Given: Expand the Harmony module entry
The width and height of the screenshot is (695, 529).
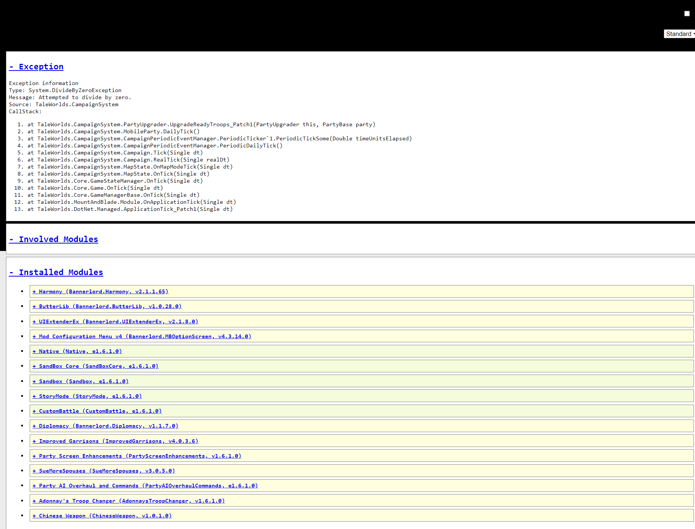Looking at the screenshot, I should tap(100, 291).
